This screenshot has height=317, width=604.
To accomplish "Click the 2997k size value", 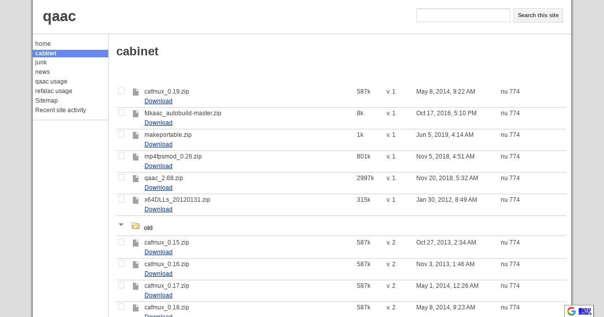I will 365,178.
